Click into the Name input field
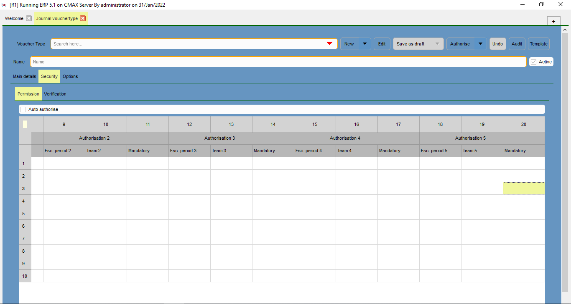This screenshot has width=571, height=304. 278,62
